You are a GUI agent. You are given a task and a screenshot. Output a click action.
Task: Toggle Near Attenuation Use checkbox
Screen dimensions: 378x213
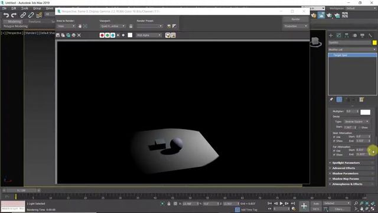tap(334, 137)
